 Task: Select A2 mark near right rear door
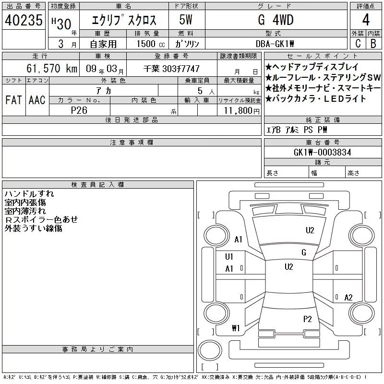point(348,298)
